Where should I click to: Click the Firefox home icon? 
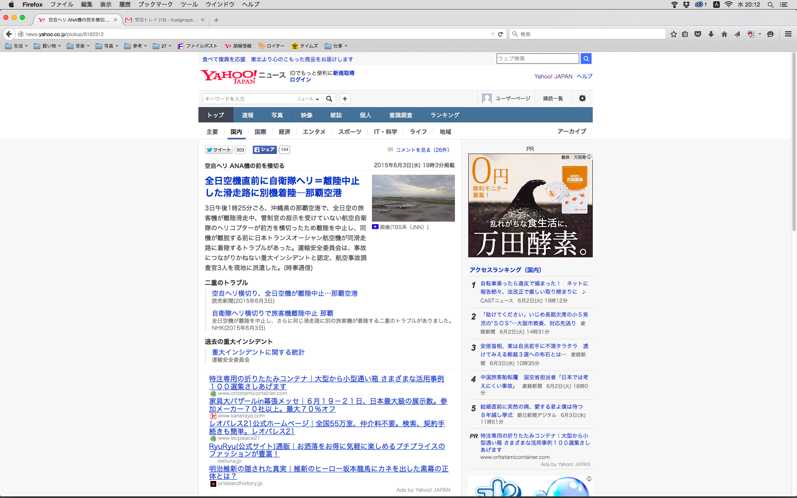[x=724, y=34]
